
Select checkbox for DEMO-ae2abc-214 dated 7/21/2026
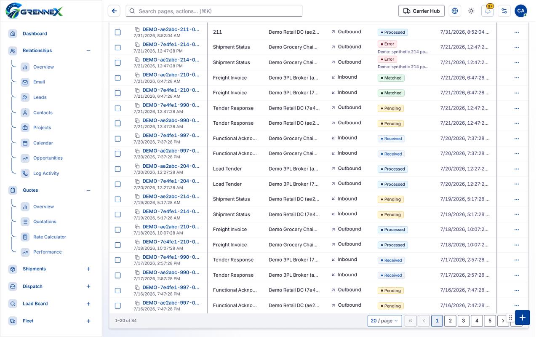pos(118,63)
